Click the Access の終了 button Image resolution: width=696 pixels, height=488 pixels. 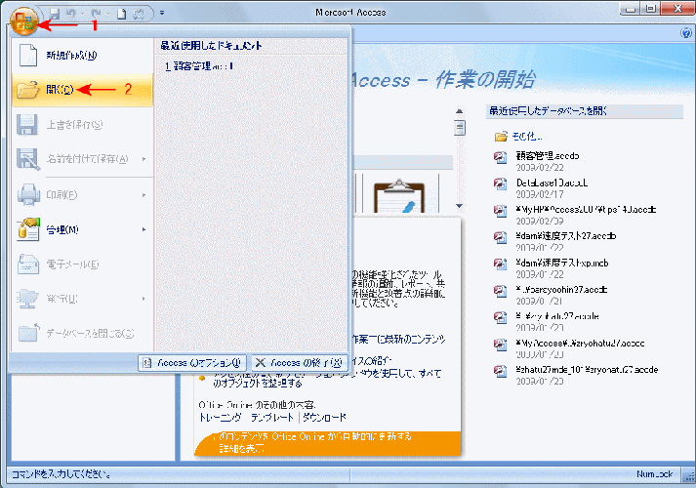[299, 363]
